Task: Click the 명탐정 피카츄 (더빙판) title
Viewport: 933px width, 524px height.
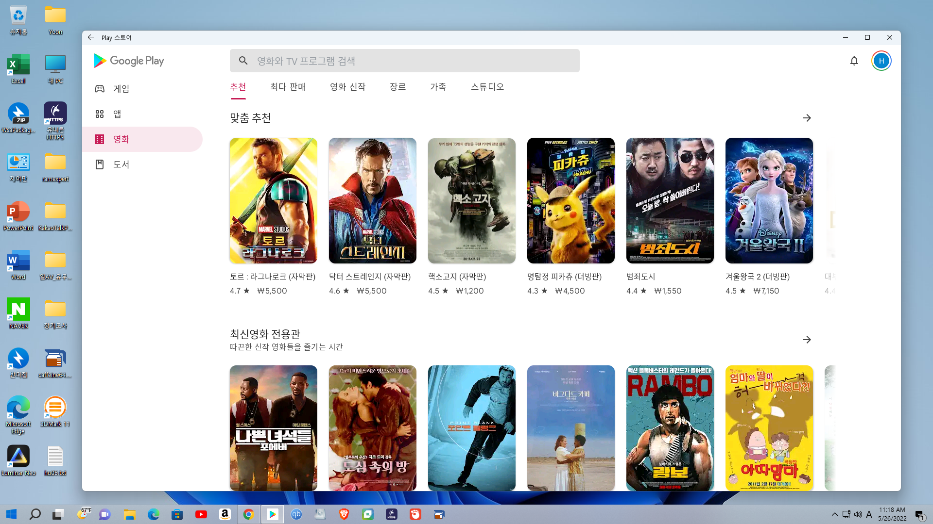Action: [x=564, y=277]
